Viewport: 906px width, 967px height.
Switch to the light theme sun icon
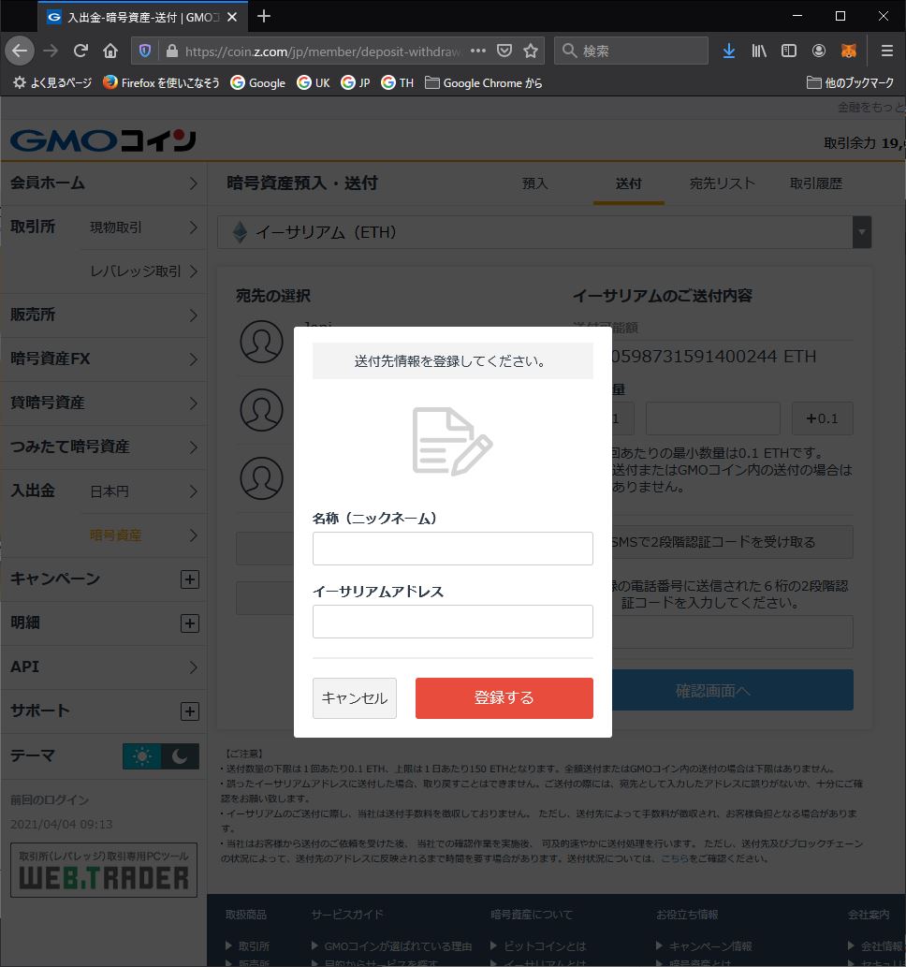pos(142,756)
